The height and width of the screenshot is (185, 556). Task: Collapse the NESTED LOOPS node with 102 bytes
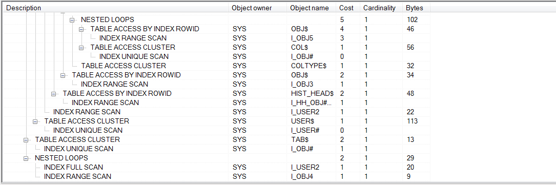coord(72,20)
